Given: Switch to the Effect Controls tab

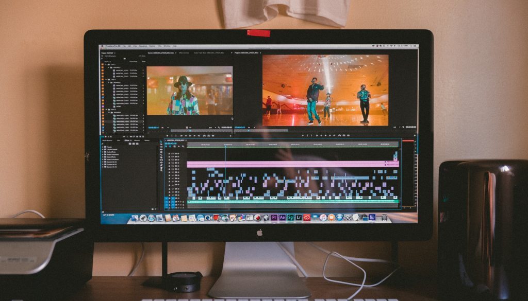Looking at the screenshot, I should [x=184, y=52].
